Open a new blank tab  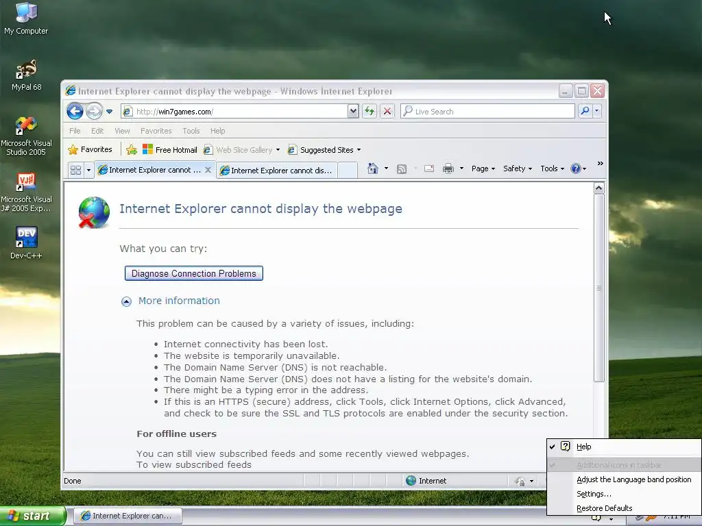coord(348,171)
